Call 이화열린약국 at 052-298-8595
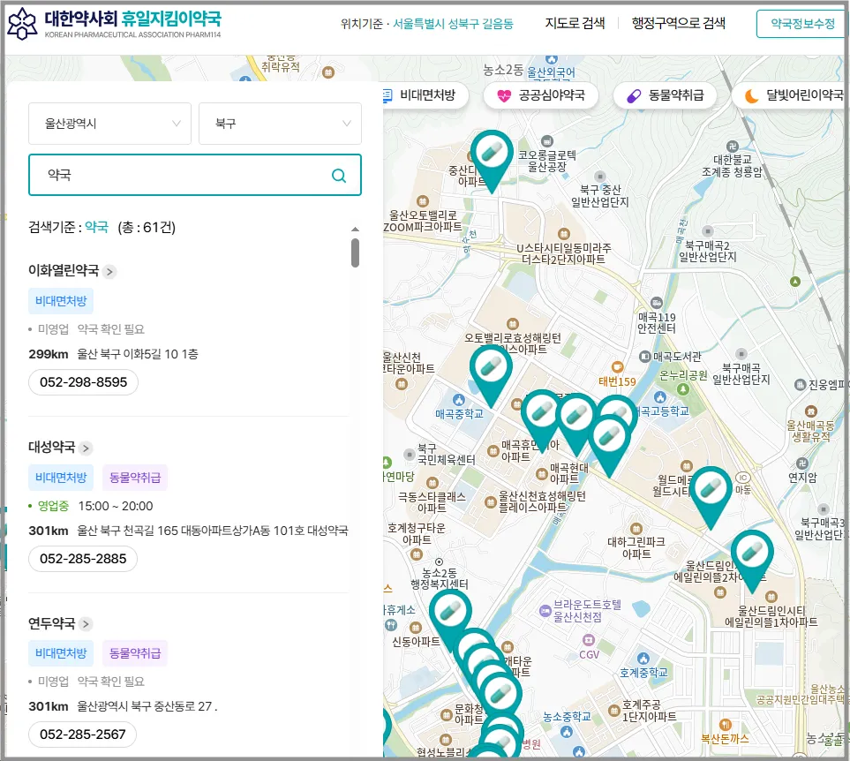850x761 pixels. pyautogui.click(x=84, y=382)
